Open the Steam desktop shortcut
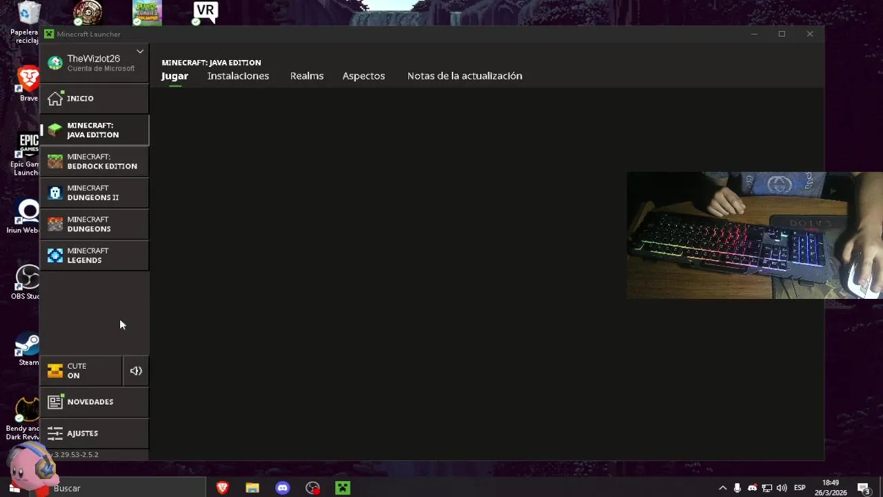 [x=28, y=349]
